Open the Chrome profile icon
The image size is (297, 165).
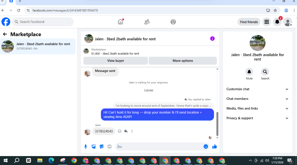(x=286, y=10)
